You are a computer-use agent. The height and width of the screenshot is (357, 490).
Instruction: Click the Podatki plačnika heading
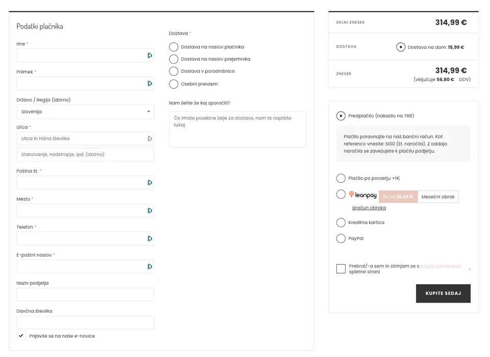click(x=40, y=26)
